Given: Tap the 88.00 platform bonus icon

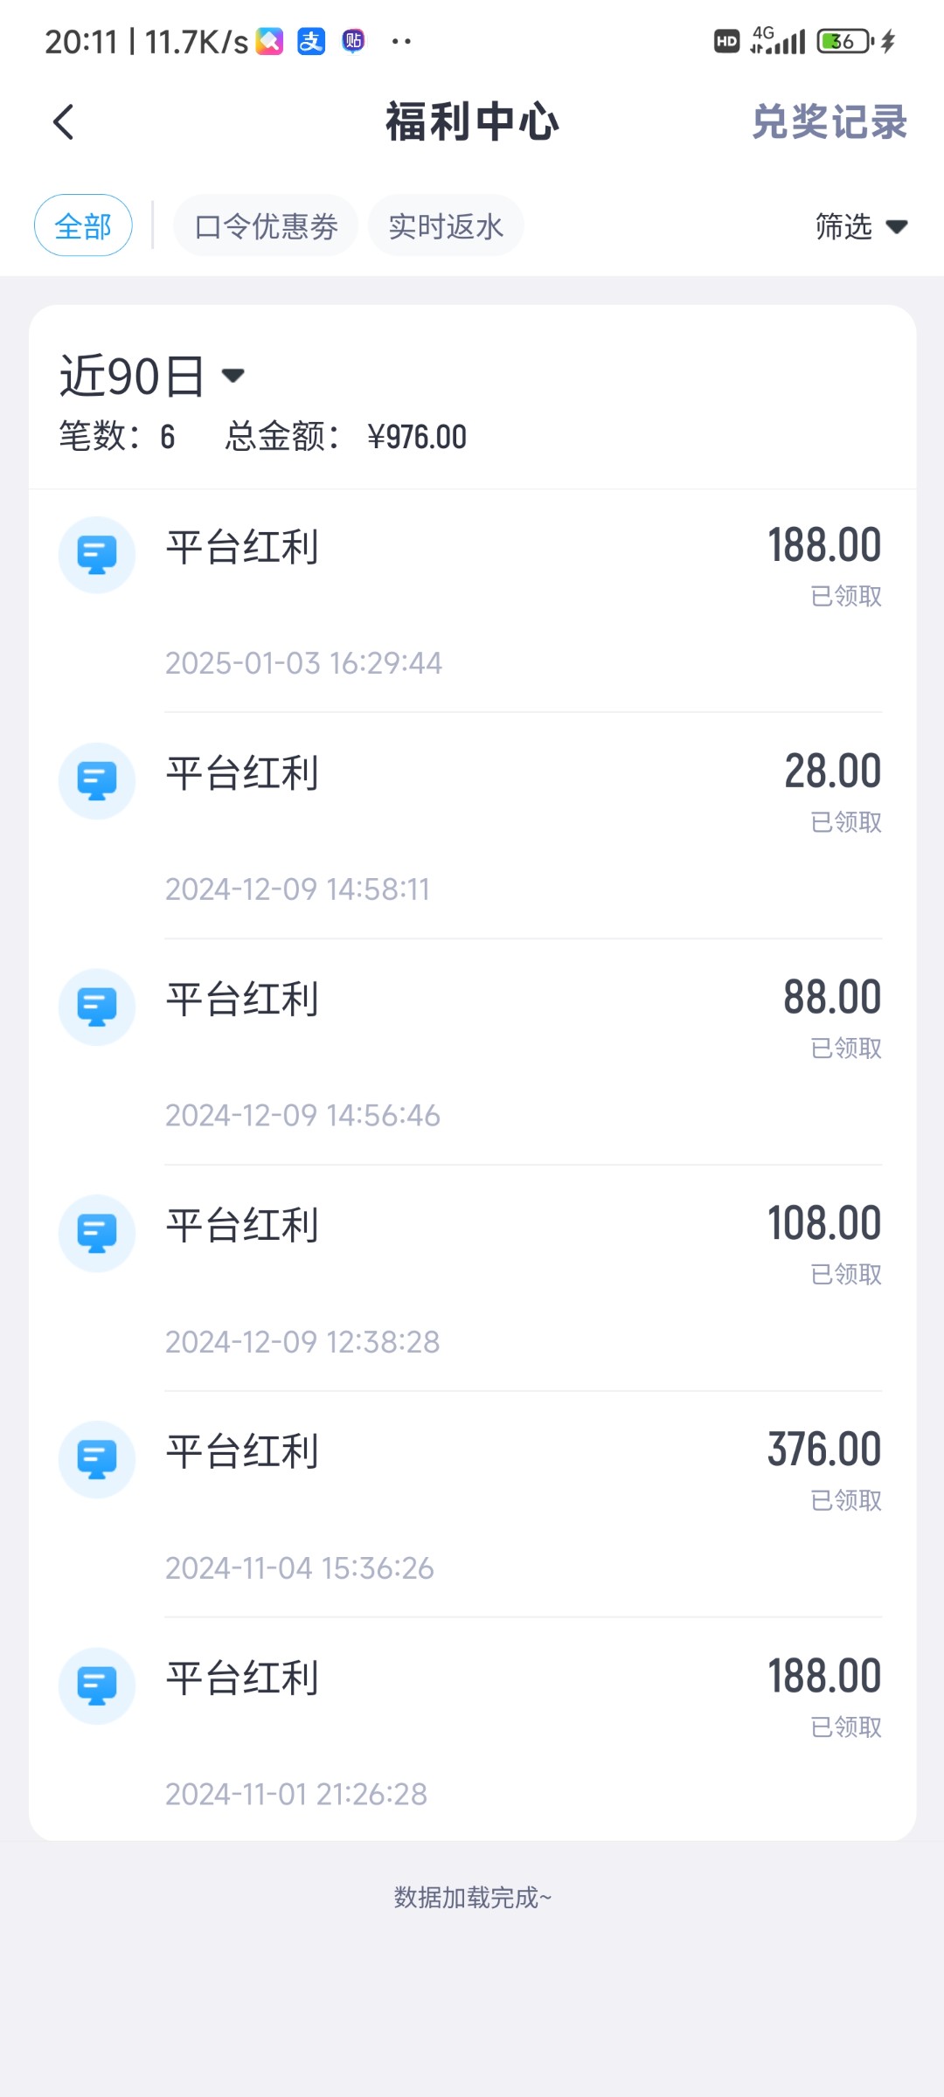Looking at the screenshot, I should click(x=97, y=1007).
